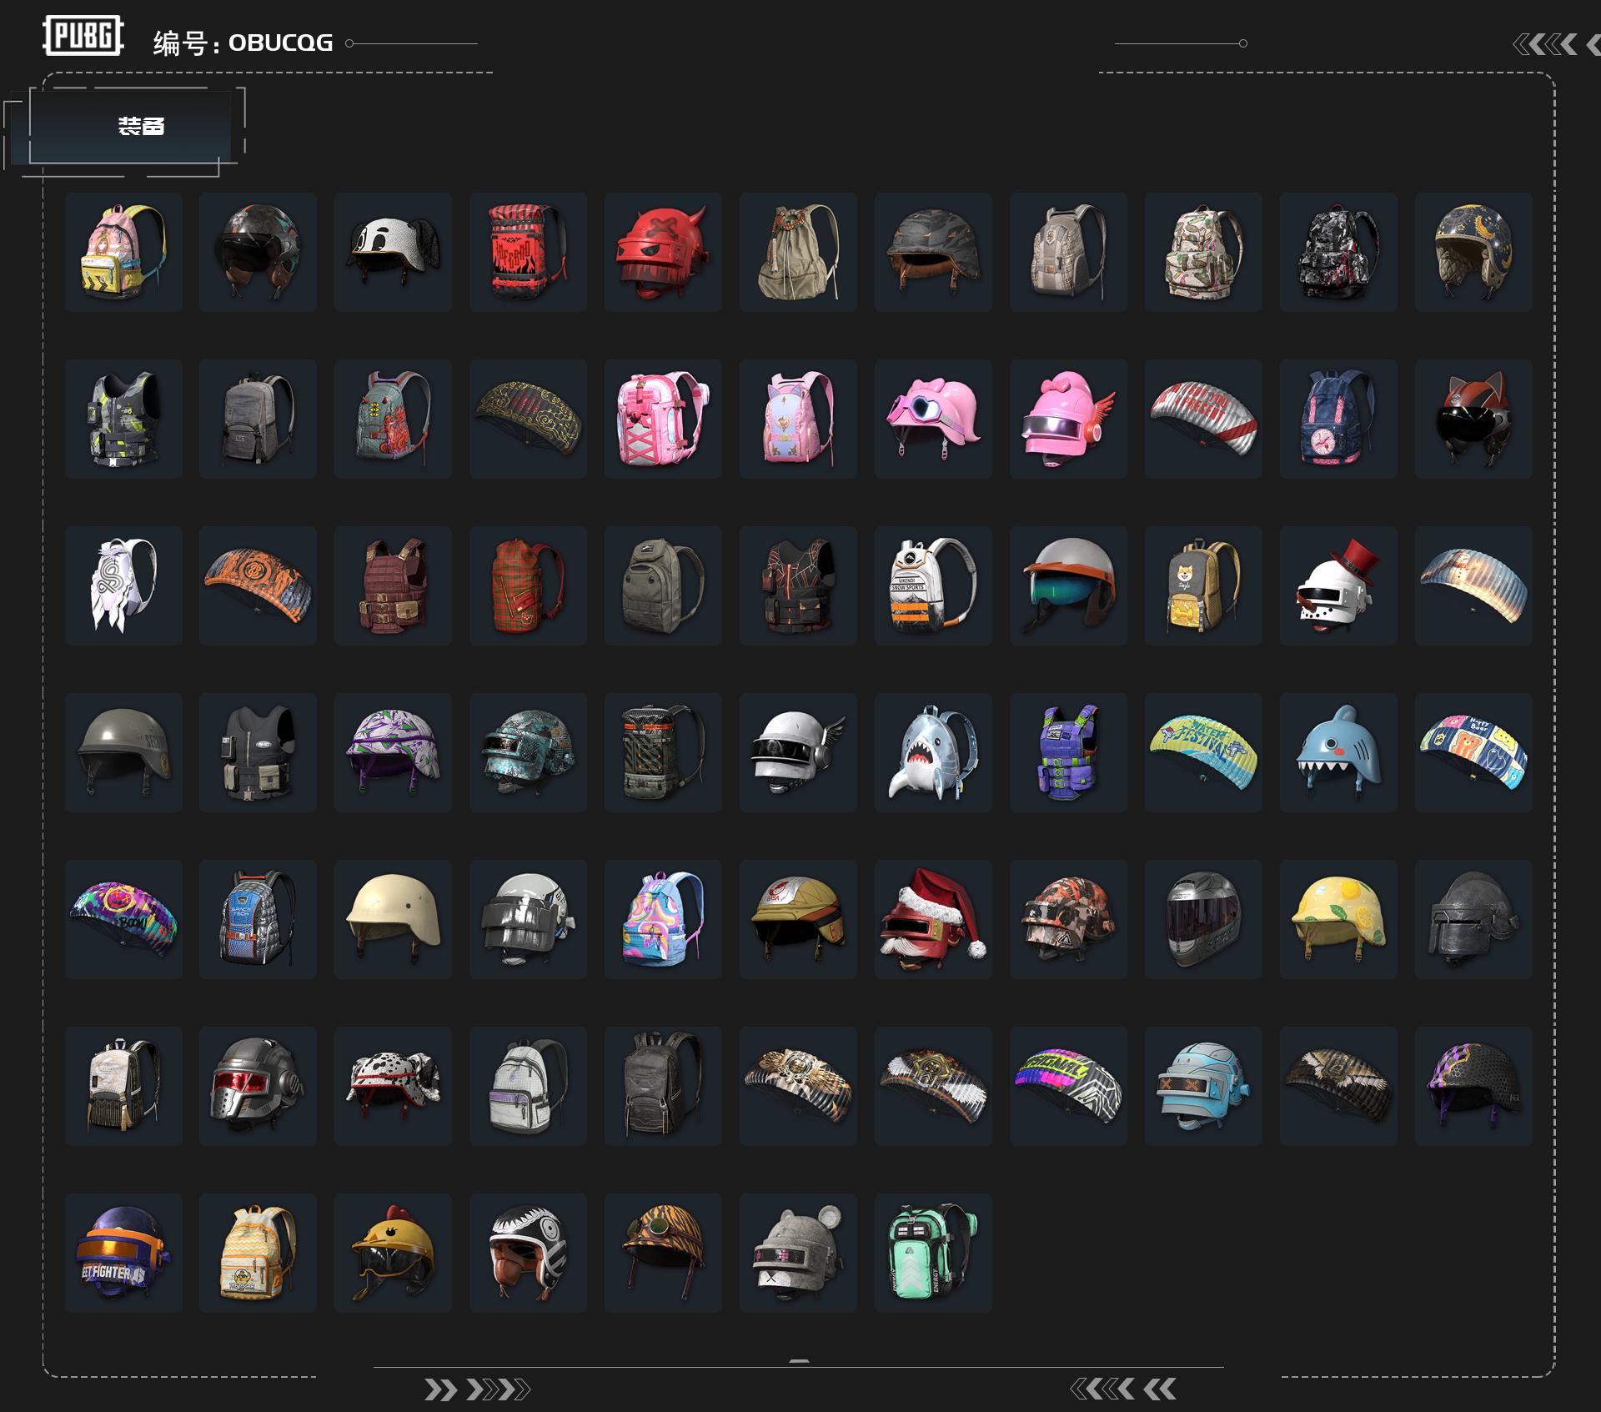Choose the snowman helmet with red top hat
The width and height of the screenshot is (1601, 1412).
[x=1339, y=585]
